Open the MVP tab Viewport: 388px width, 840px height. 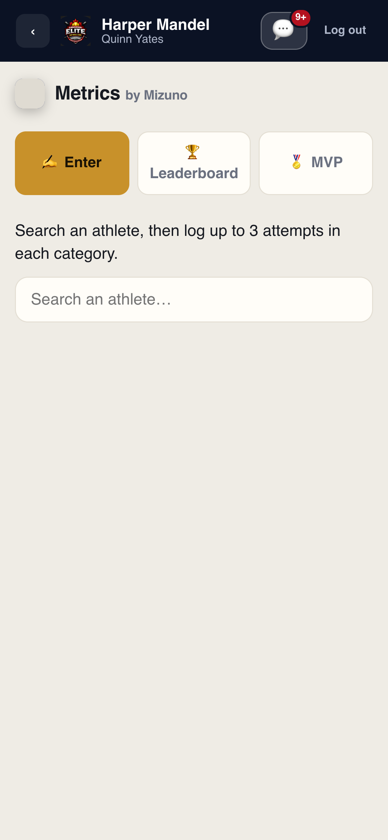click(316, 163)
